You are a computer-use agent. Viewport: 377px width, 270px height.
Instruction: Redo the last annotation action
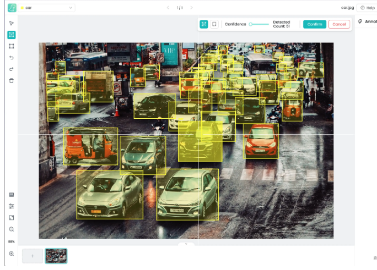point(12,69)
